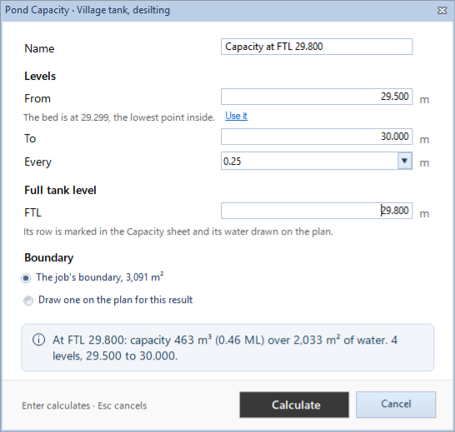Screen dimensions: 455x432
Task: Click the info icon in result summary
Action: click(x=39, y=340)
